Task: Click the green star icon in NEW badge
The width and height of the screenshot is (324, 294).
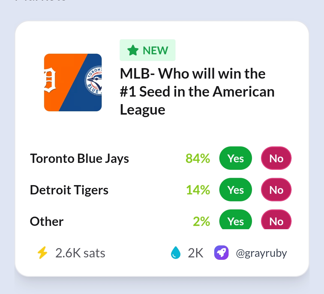Action: point(133,50)
